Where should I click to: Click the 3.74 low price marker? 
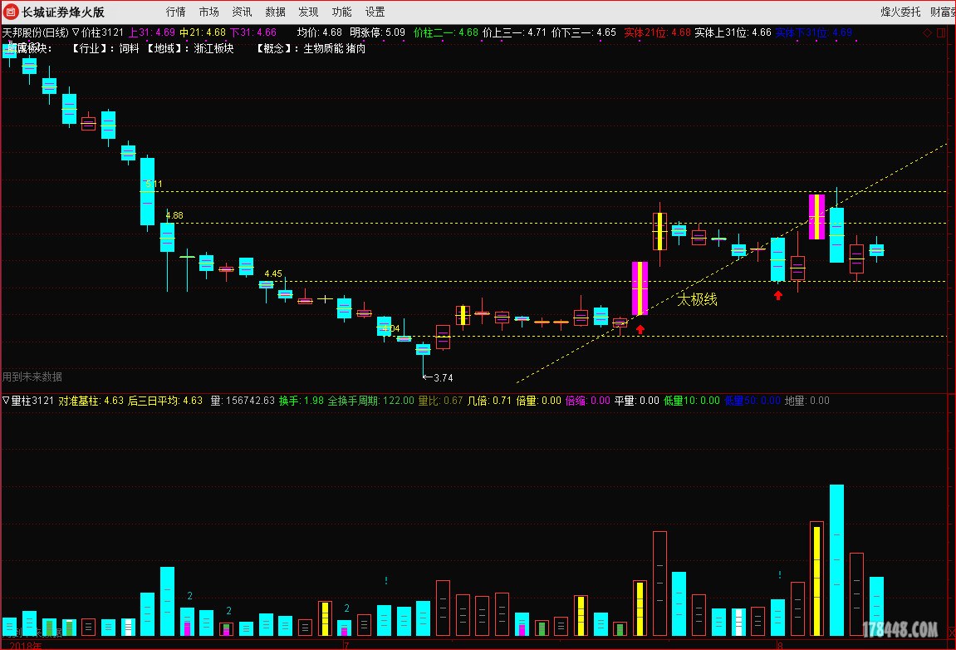(438, 378)
